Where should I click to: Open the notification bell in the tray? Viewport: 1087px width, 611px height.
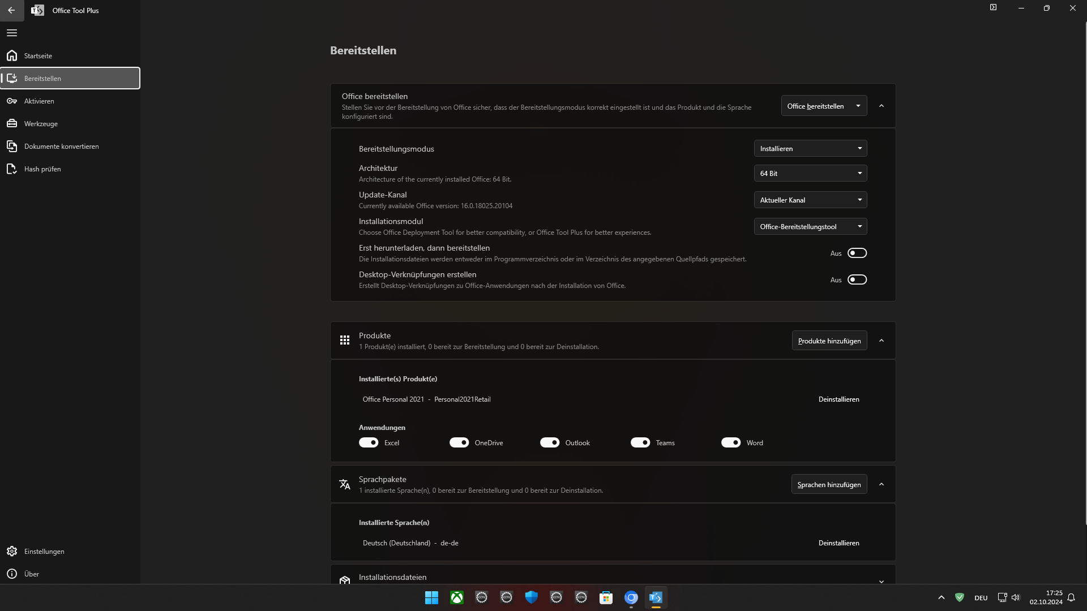click(x=1071, y=597)
